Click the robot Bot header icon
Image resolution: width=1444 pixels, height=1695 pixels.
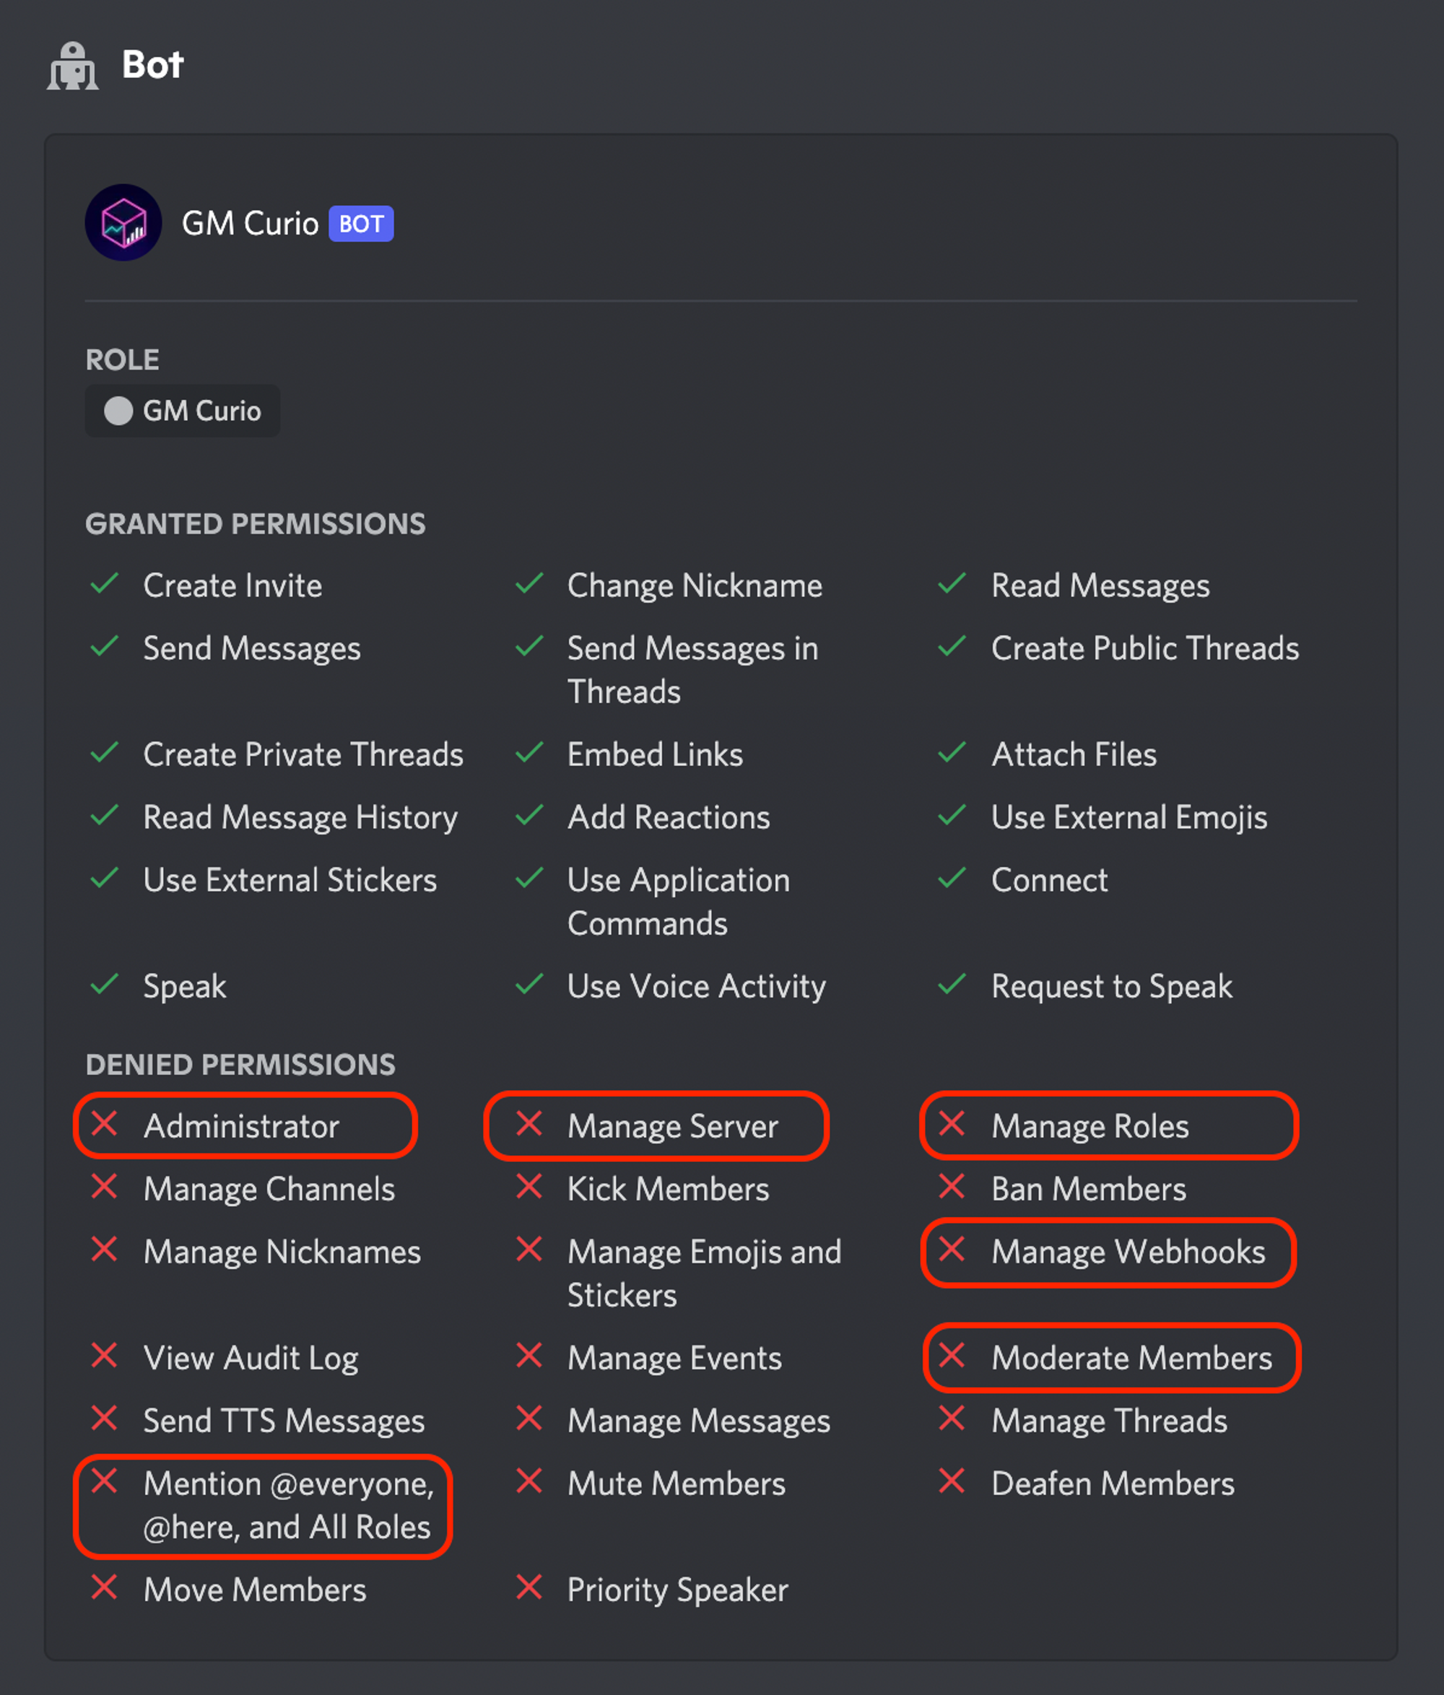tap(73, 66)
